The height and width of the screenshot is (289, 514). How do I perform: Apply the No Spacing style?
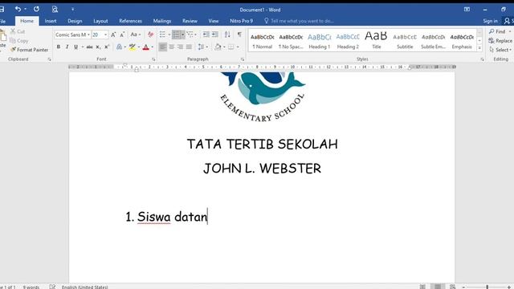coord(291,41)
